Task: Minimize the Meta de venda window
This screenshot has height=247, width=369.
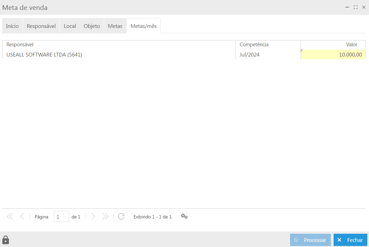Action: point(347,7)
